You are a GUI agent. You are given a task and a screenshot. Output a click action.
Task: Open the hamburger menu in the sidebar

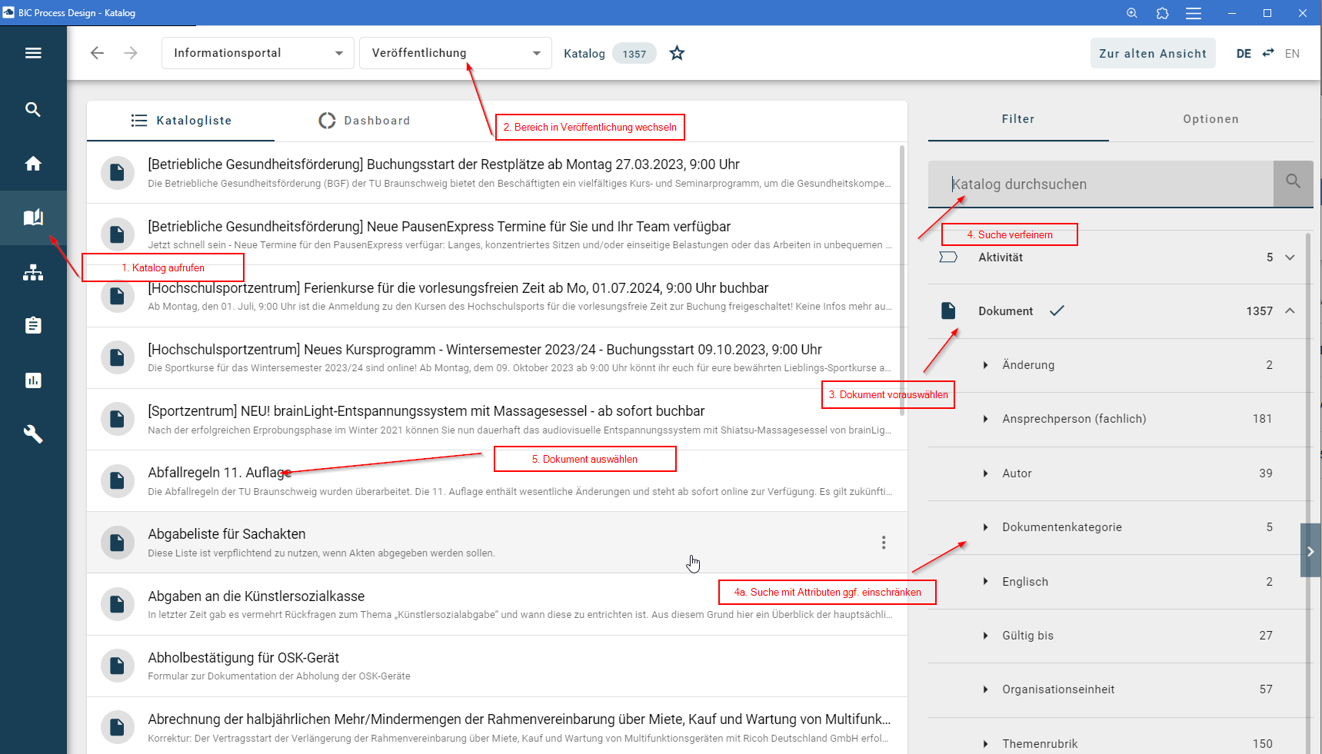click(33, 53)
